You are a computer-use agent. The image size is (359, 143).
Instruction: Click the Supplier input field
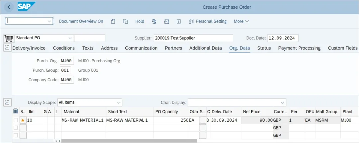(x=193, y=38)
